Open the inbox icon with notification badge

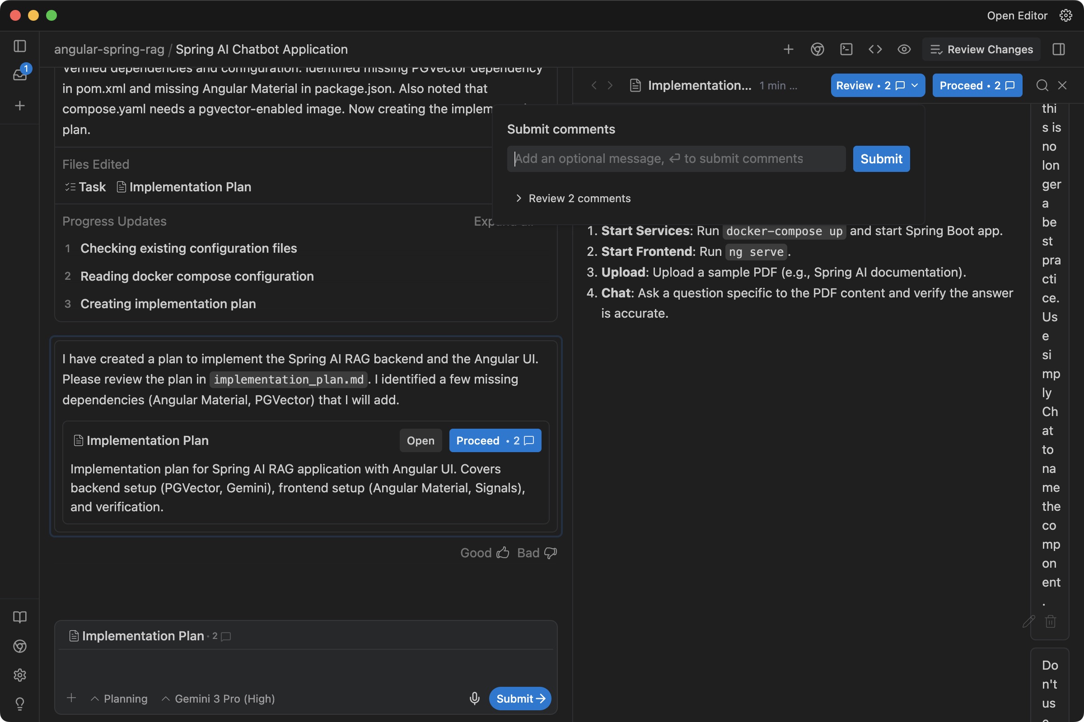[20, 74]
